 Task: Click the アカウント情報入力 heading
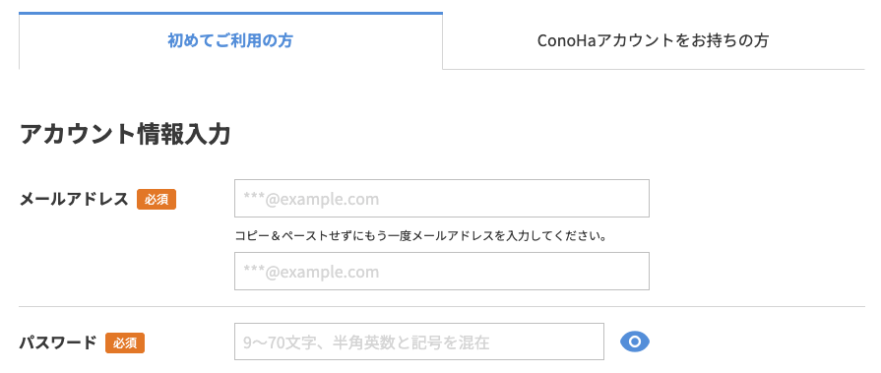click(x=125, y=135)
